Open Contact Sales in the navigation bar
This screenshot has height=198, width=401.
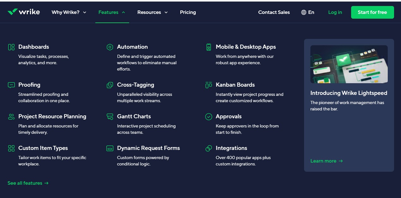pos(274,12)
